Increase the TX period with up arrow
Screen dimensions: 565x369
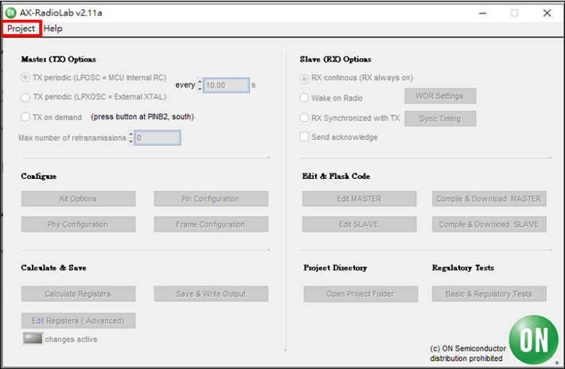click(x=200, y=82)
